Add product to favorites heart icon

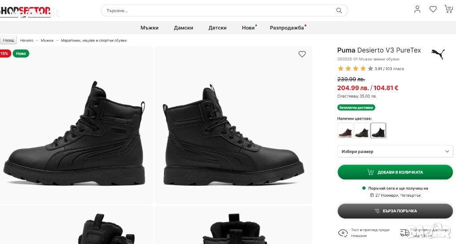pyautogui.click(x=302, y=54)
